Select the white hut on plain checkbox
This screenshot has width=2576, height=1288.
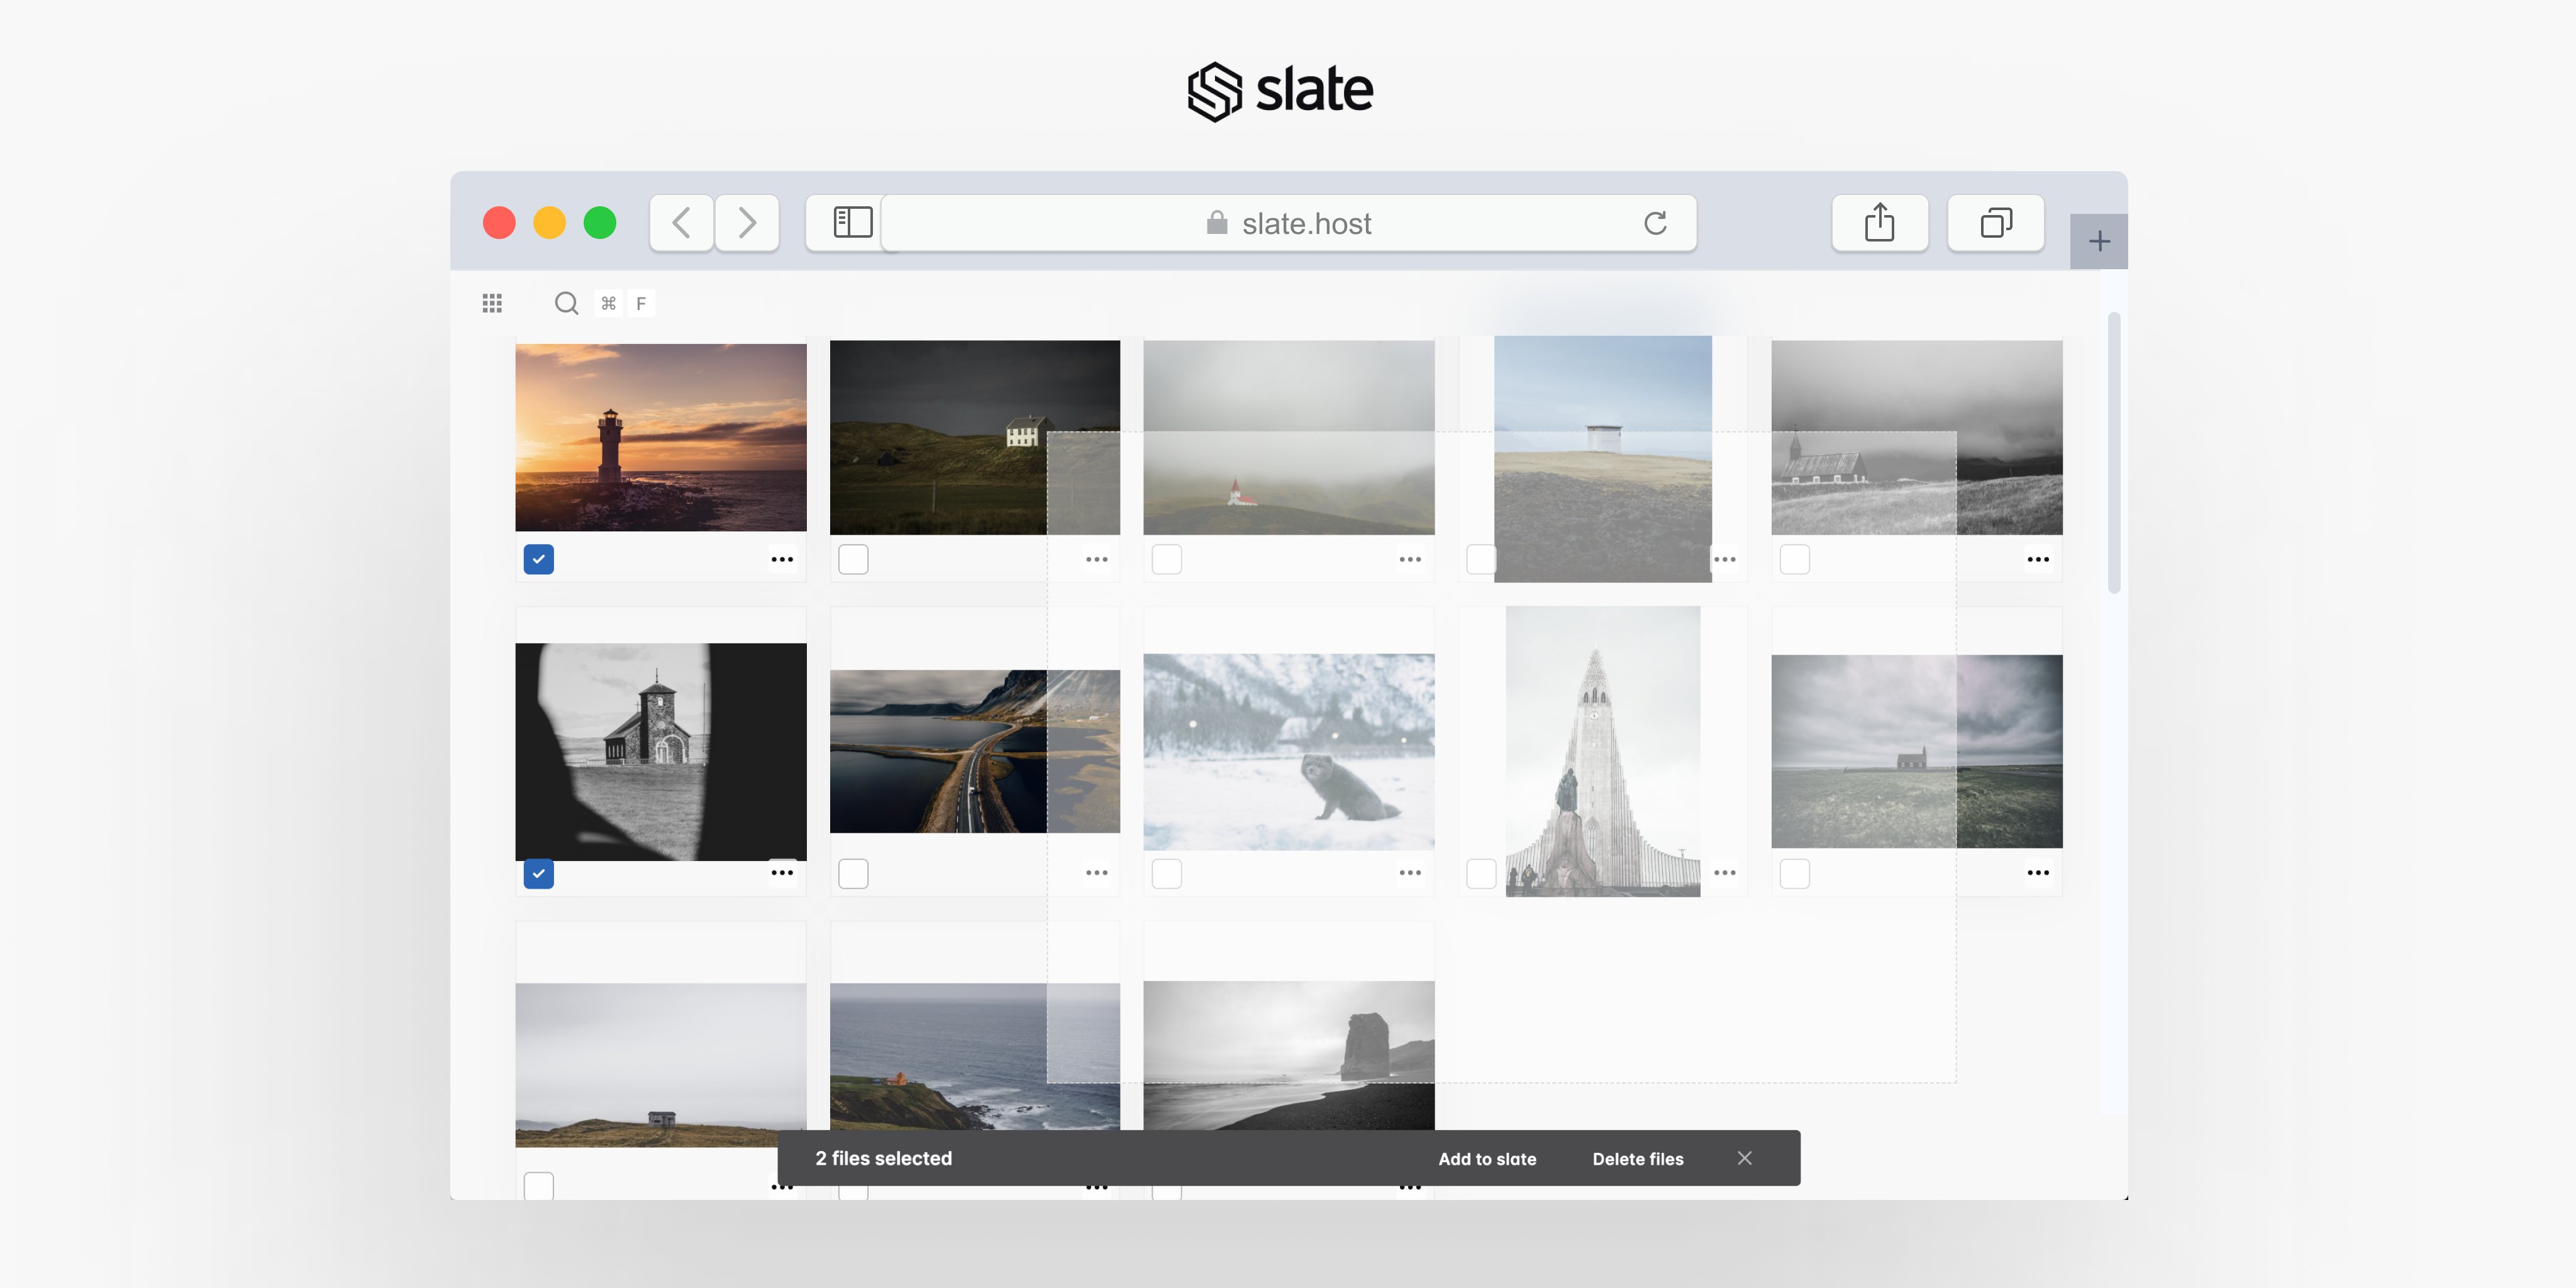coord(1481,559)
